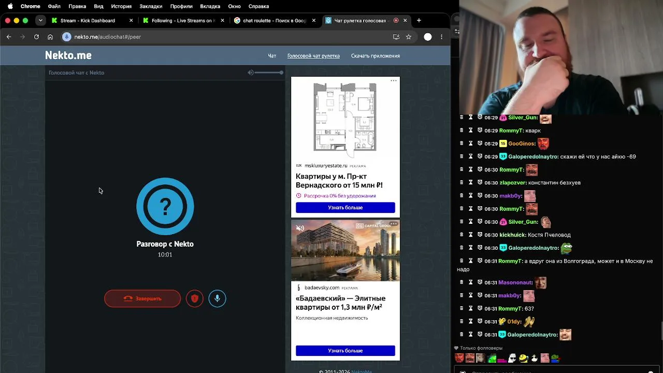Open the Silver_Gun username at 06:29
The width and height of the screenshot is (663, 373).
pyautogui.click(x=523, y=118)
